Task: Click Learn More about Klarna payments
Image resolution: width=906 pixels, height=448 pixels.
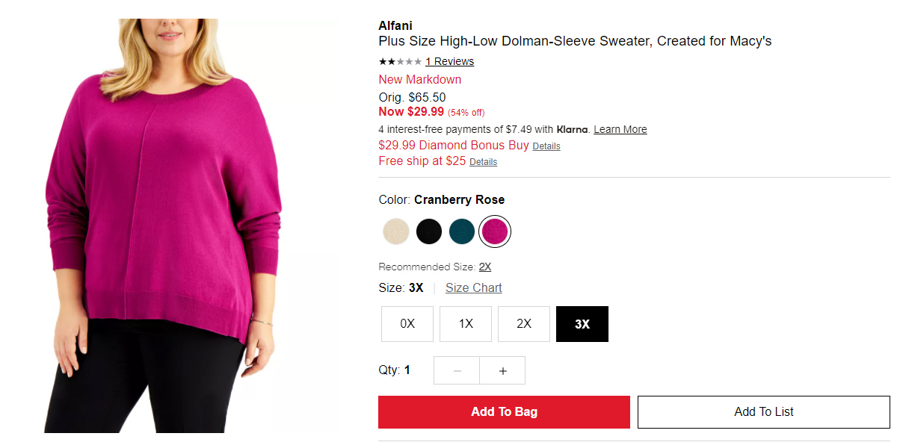Action: [620, 130]
